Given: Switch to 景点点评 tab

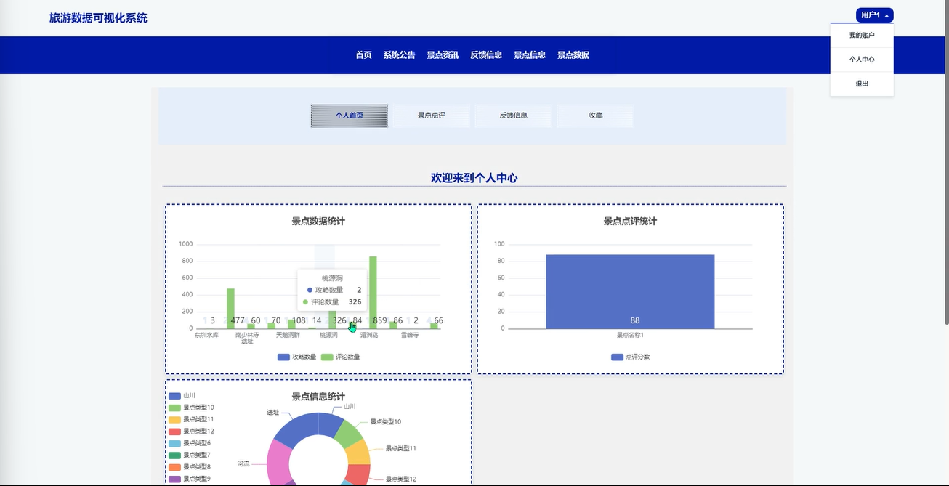Looking at the screenshot, I should click(x=432, y=116).
